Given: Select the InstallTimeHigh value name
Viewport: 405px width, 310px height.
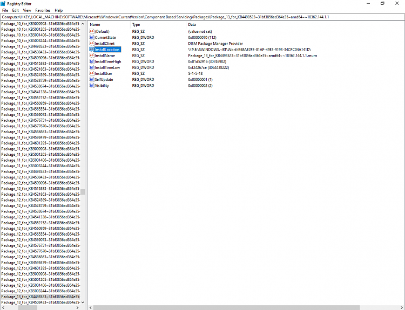Looking at the screenshot, I should tap(107, 61).
